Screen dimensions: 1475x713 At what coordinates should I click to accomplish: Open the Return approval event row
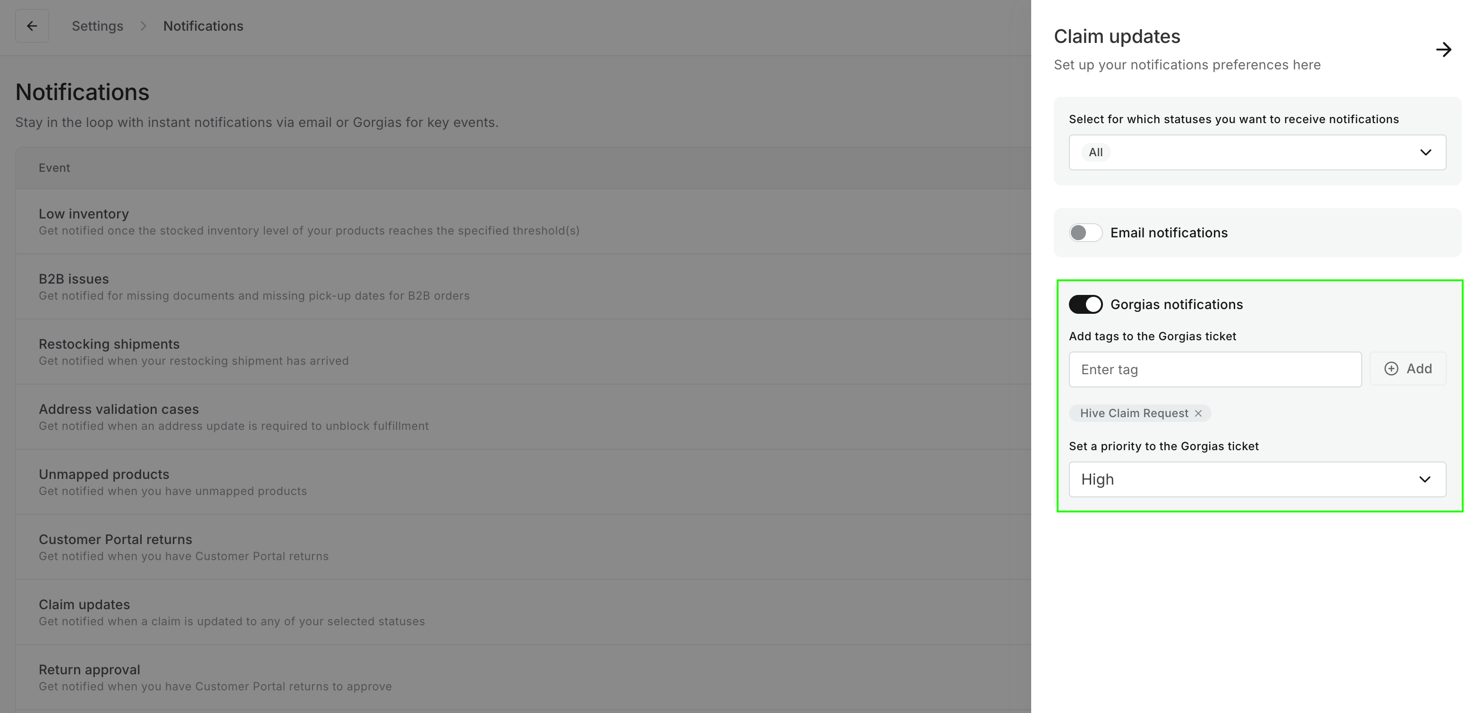point(523,678)
